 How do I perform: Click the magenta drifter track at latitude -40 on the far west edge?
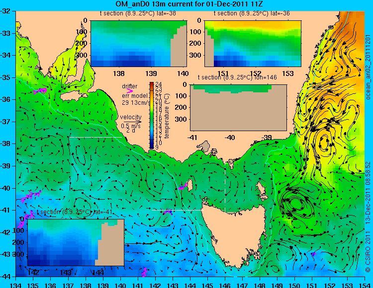pos(31,196)
